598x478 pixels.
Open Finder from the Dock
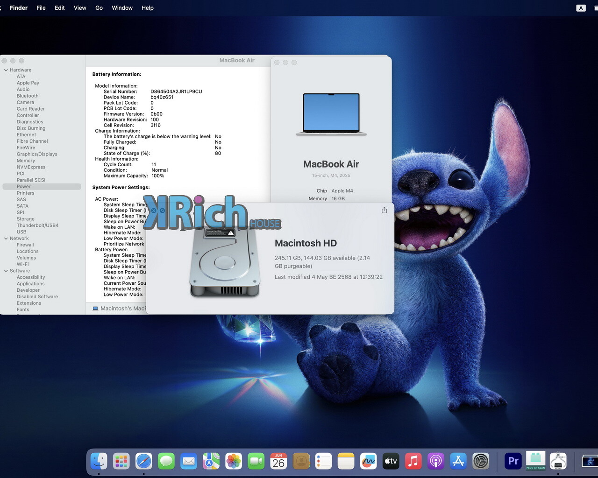click(x=99, y=461)
